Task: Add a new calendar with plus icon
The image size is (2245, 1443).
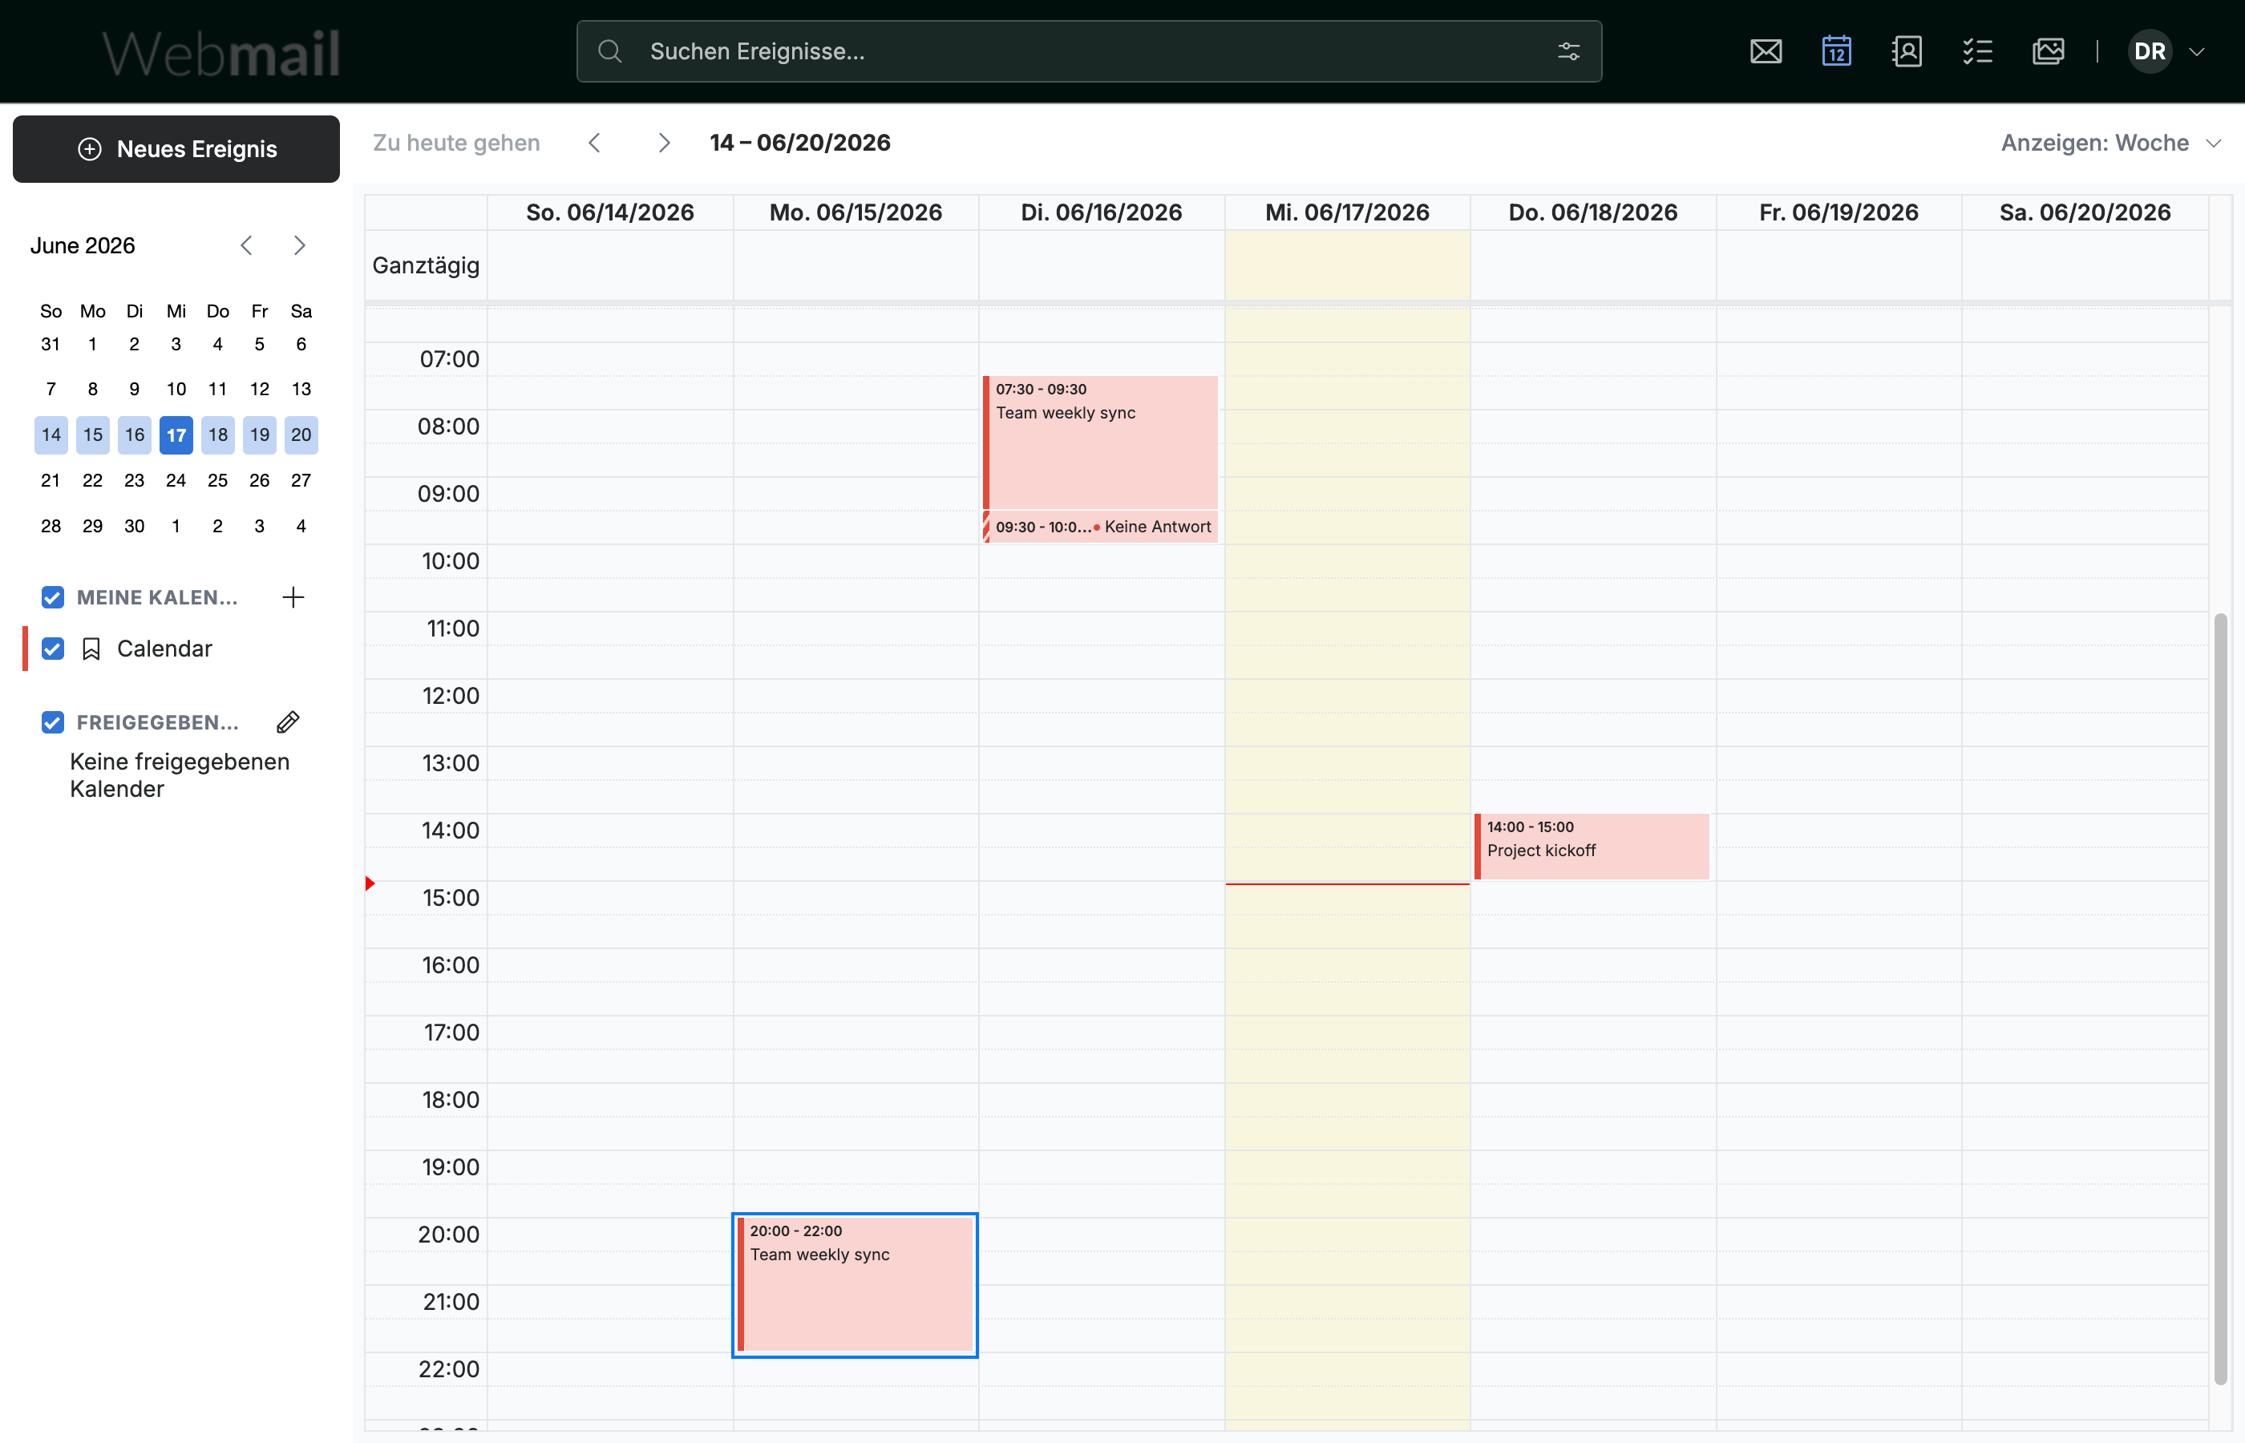Action: 293,597
